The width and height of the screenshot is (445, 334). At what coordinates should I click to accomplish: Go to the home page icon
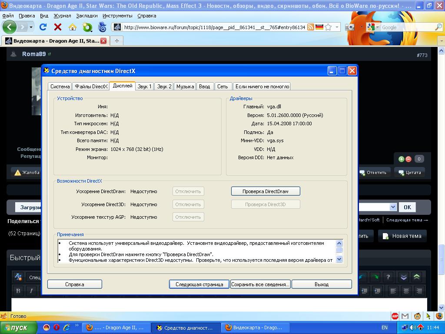[73, 27]
